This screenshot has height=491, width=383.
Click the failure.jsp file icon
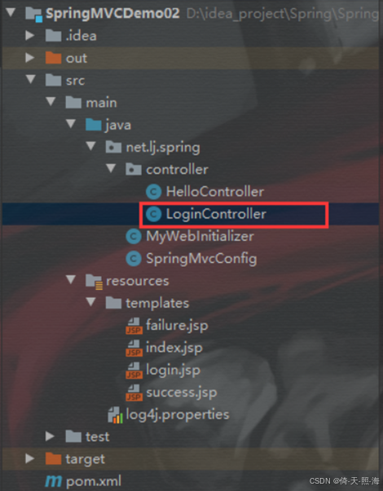(134, 326)
